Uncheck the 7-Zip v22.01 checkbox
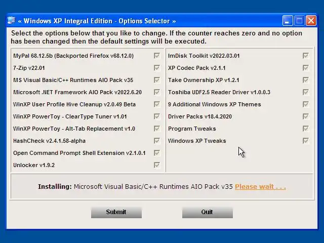This screenshot has width=324, height=243. click(x=156, y=68)
